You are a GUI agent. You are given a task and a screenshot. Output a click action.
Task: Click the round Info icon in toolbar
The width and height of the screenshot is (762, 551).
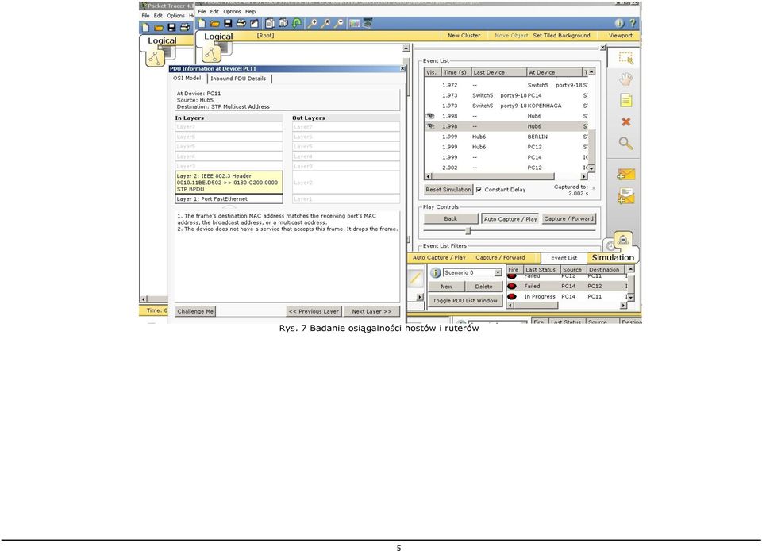point(619,23)
